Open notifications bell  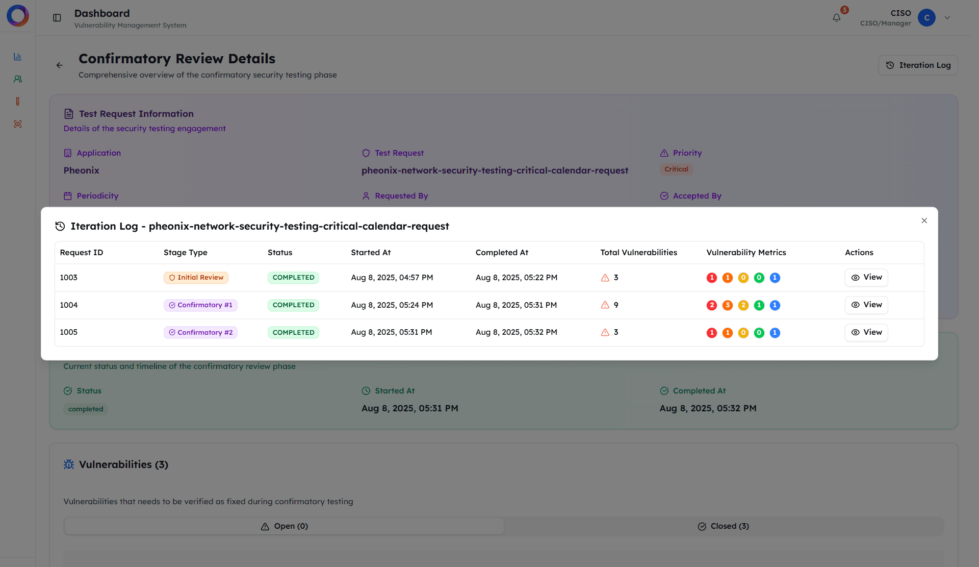(x=837, y=18)
